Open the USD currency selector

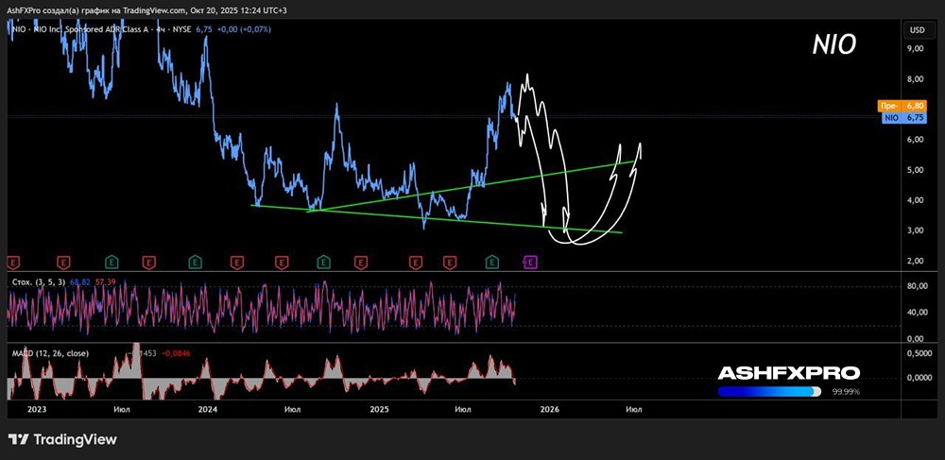pos(918,29)
